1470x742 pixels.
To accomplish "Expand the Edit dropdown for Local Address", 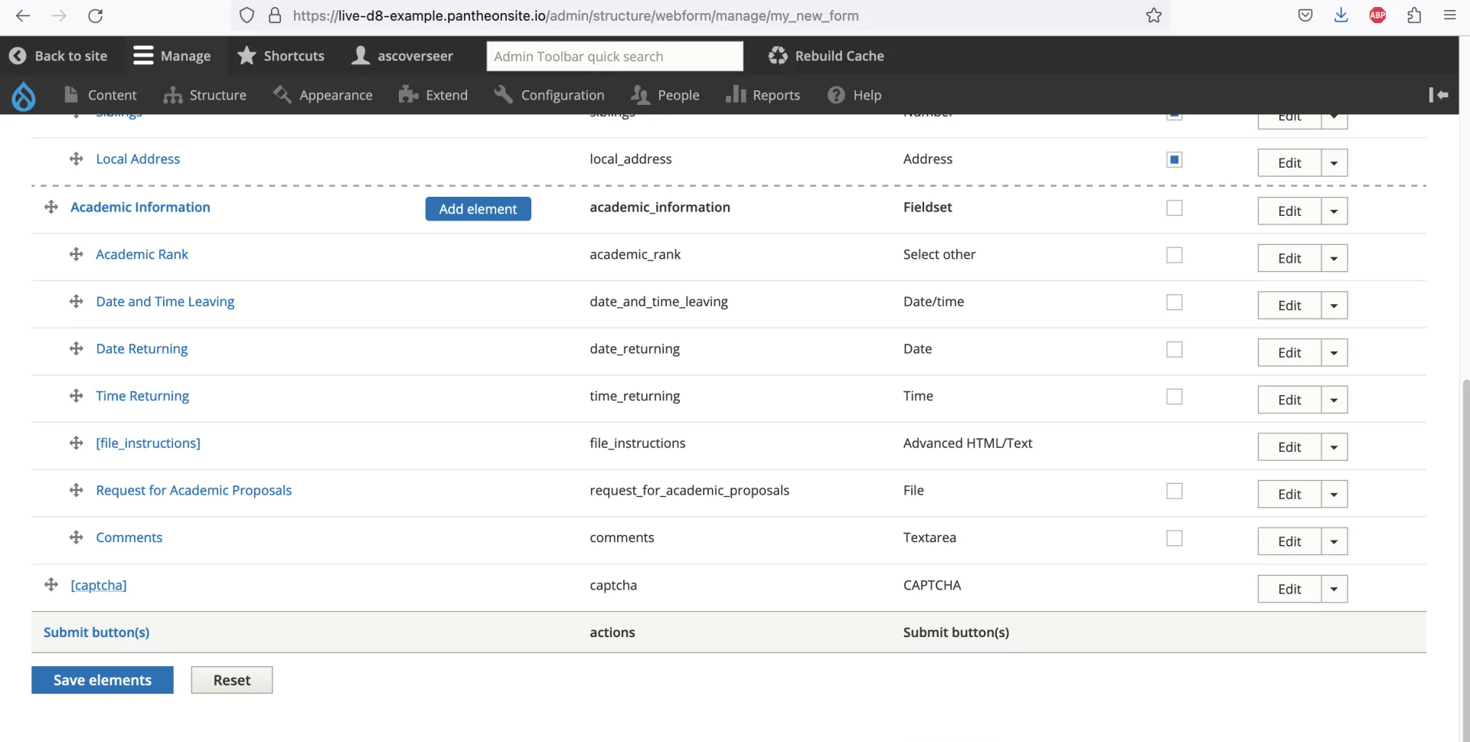I will (1334, 163).
